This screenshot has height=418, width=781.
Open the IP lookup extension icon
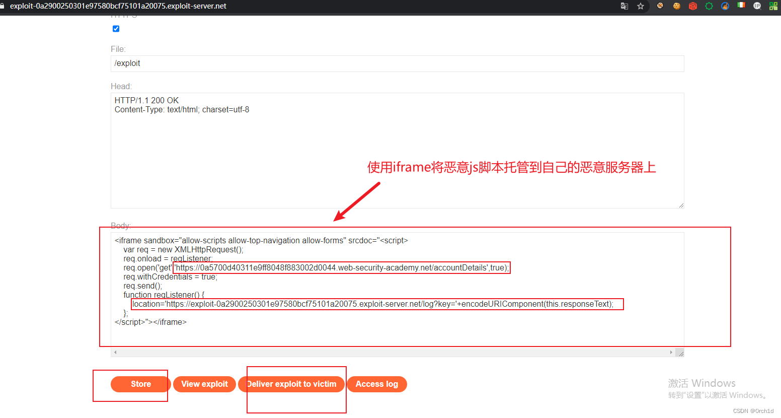[x=757, y=6]
